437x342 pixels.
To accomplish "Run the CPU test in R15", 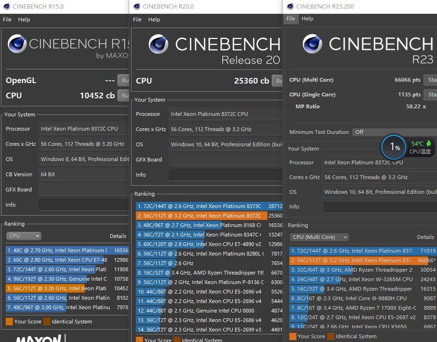I will 123,95.
